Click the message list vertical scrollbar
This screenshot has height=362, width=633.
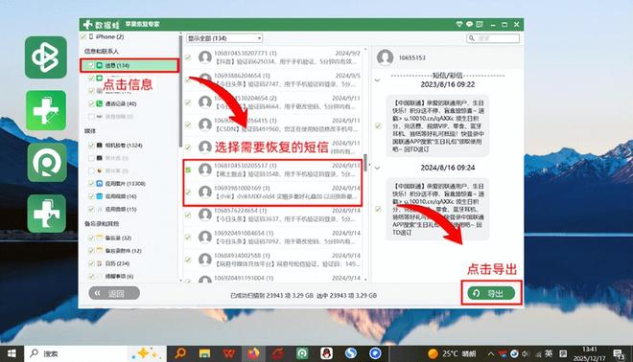click(x=365, y=162)
